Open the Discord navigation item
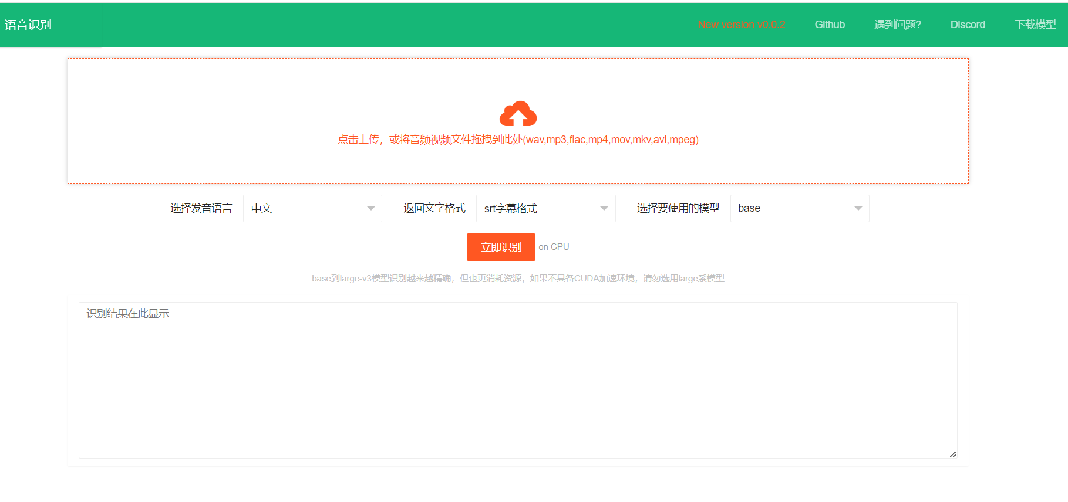 968,25
